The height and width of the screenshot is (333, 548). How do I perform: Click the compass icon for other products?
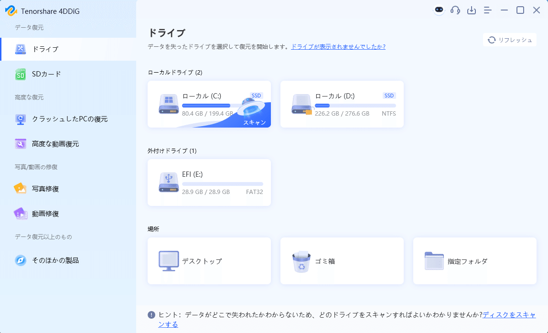(x=20, y=260)
